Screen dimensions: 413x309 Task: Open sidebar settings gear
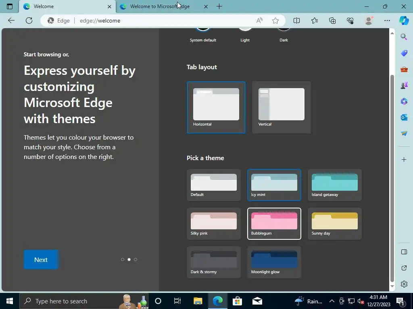pyautogui.click(x=404, y=284)
